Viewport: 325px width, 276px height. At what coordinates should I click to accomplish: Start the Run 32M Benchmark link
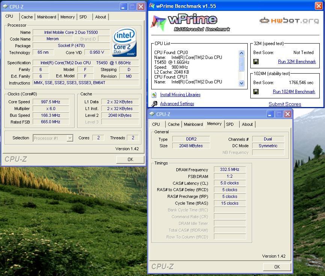point(297,62)
